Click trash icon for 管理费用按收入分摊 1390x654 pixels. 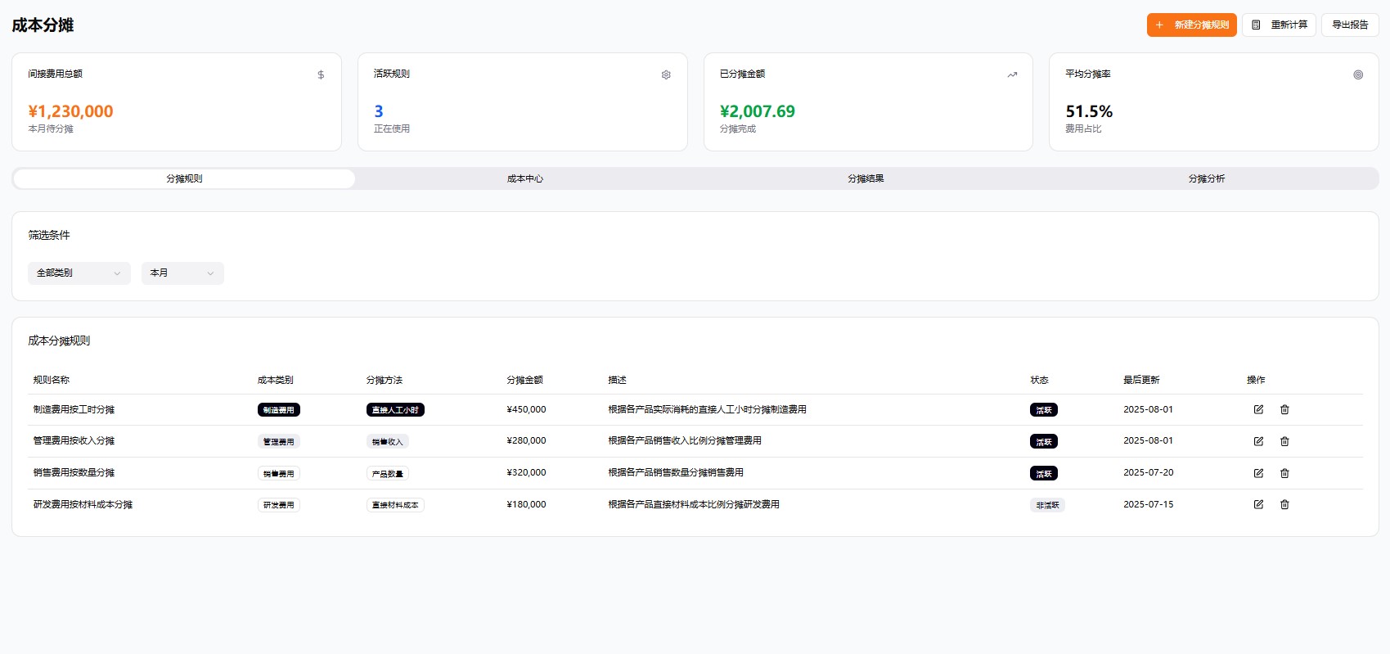[x=1284, y=441]
